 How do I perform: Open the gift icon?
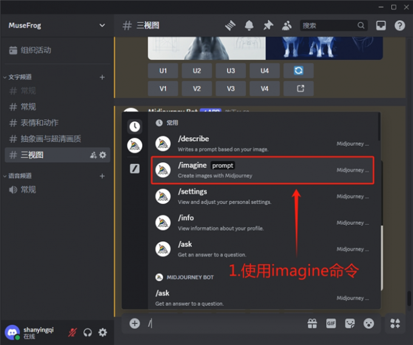tap(312, 323)
